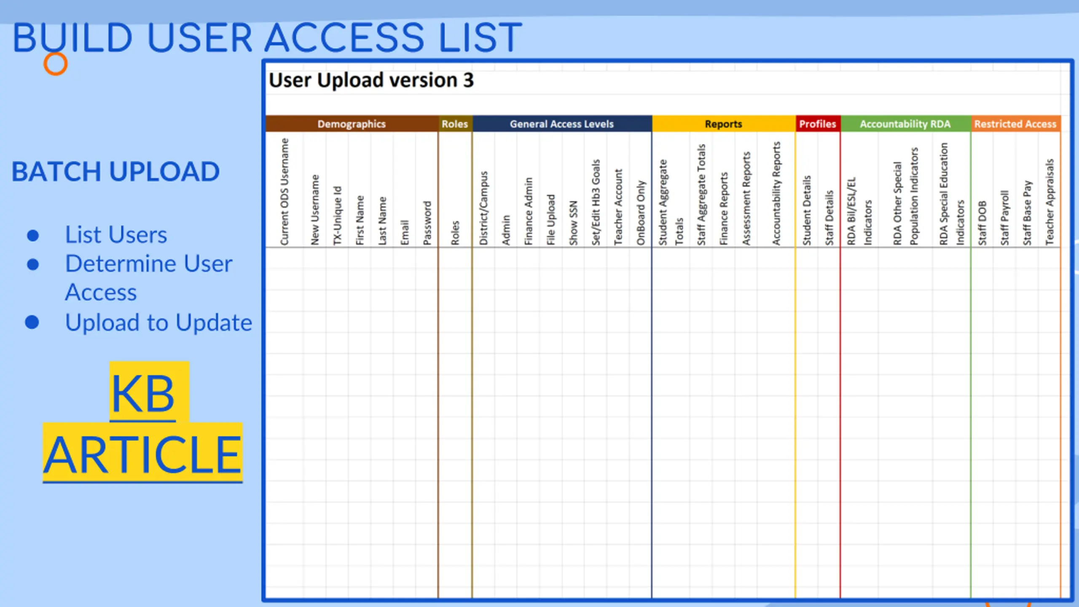Screen dimensions: 1079x607
Task: Click the User Upload version 3 title
Action: coord(371,80)
